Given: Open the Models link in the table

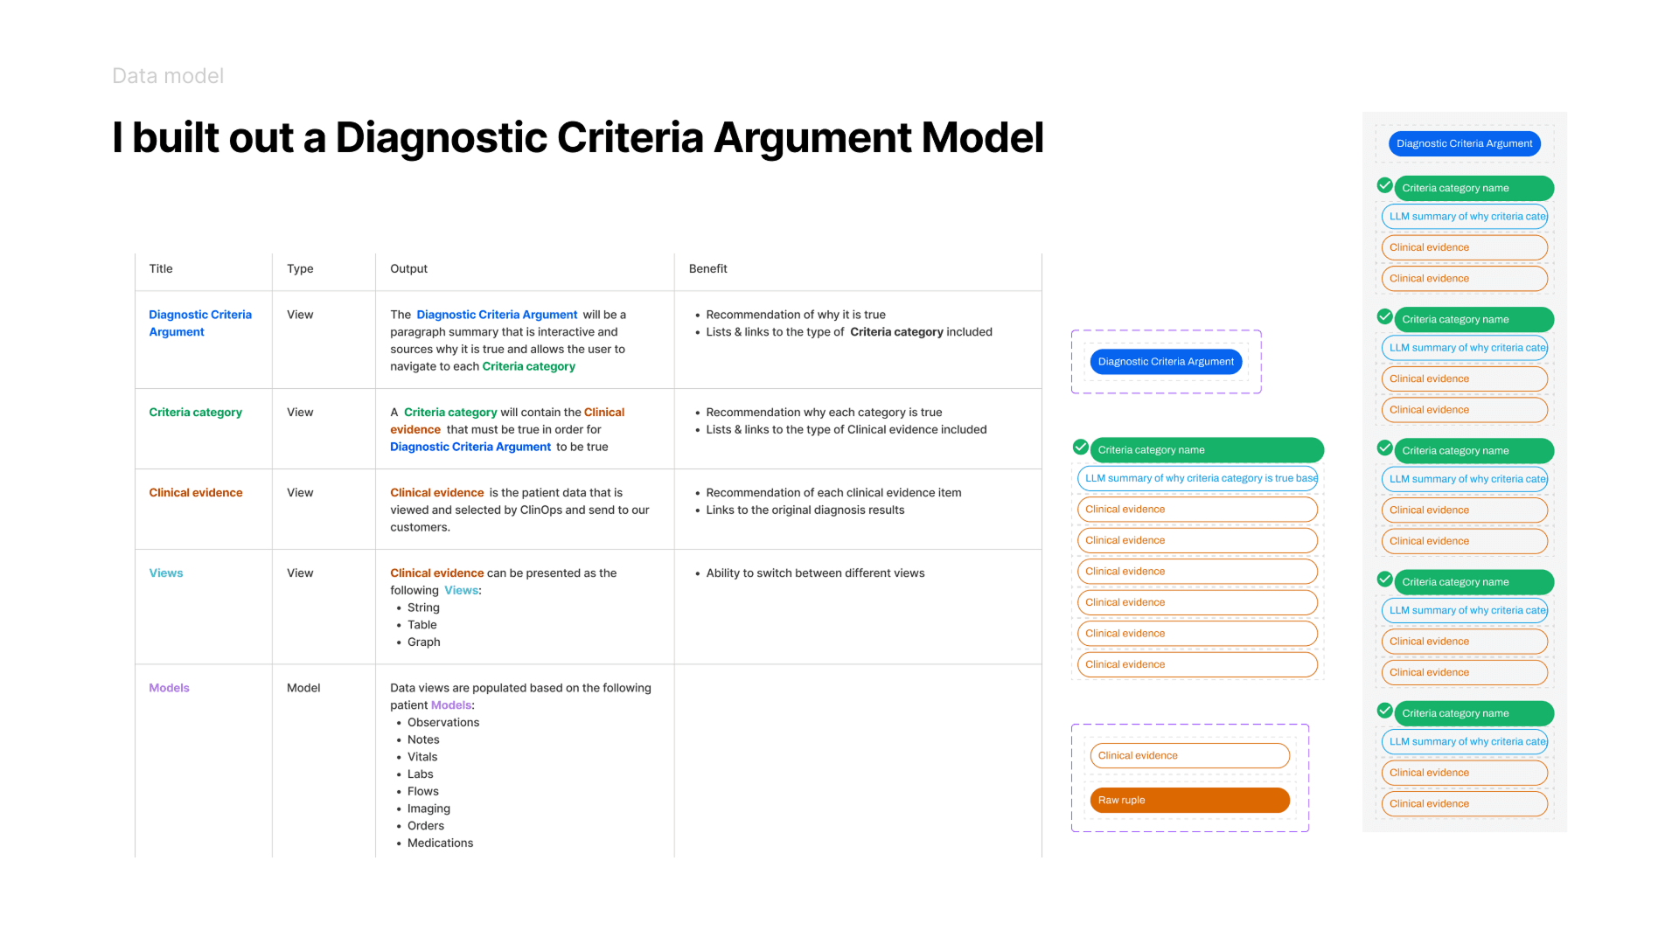Looking at the screenshot, I should click(169, 688).
